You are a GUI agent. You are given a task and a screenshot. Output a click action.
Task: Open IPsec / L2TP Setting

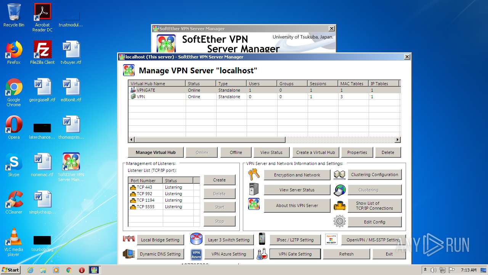click(x=295, y=240)
